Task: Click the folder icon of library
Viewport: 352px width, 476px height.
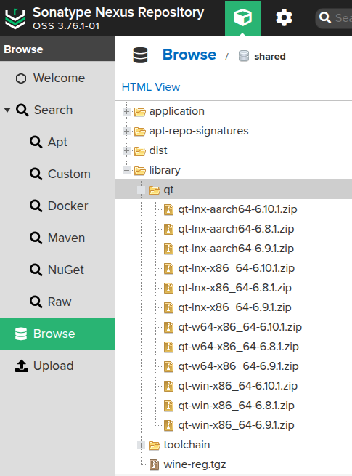Action: (140, 171)
